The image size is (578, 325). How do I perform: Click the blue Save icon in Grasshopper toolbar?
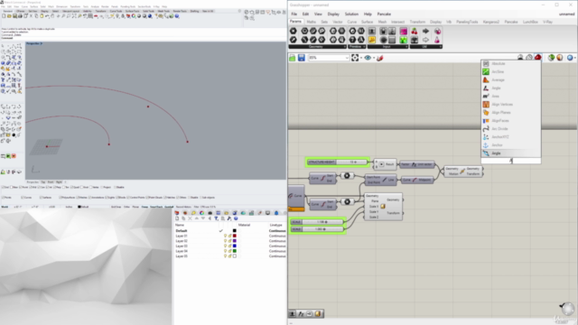tap(302, 58)
